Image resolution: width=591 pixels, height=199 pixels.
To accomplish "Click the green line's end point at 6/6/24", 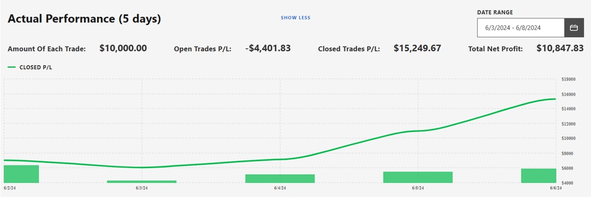I will tap(555, 99).
